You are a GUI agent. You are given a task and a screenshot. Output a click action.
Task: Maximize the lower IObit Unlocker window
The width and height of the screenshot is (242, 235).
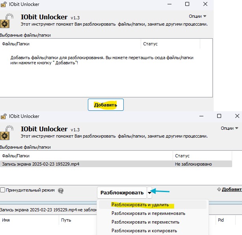pos(219,116)
